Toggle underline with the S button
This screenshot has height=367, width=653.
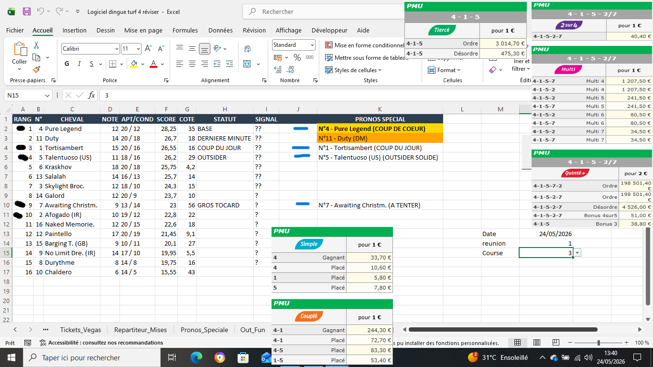(x=91, y=64)
